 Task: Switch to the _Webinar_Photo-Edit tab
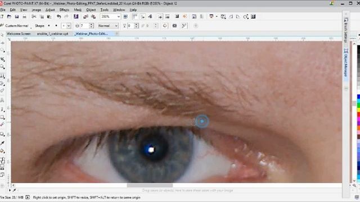coord(91,34)
